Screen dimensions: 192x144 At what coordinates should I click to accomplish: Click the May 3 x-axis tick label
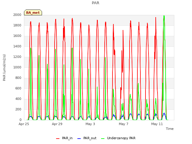(90, 124)
